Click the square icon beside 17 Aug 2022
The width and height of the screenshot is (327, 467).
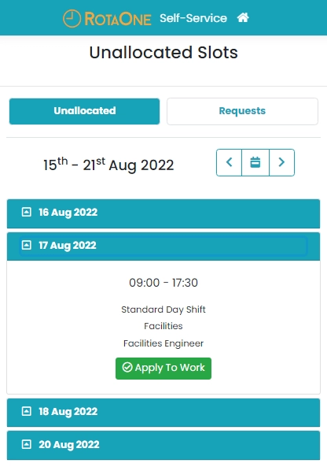pos(27,245)
